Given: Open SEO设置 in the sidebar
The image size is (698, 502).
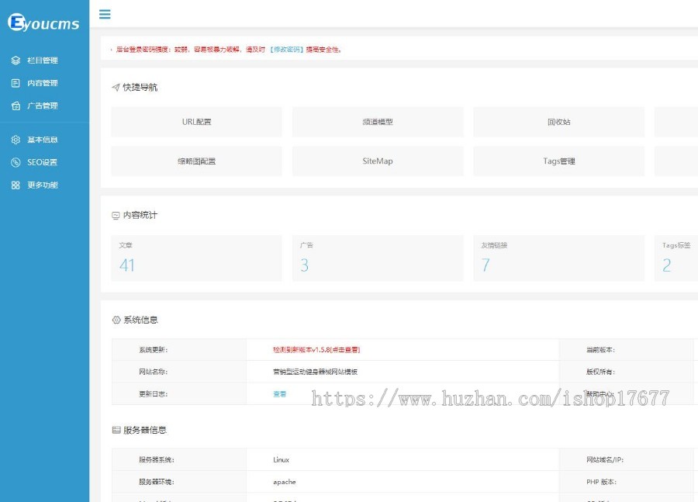Looking at the screenshot, I should pyautogui.click(x=44, y=162).
